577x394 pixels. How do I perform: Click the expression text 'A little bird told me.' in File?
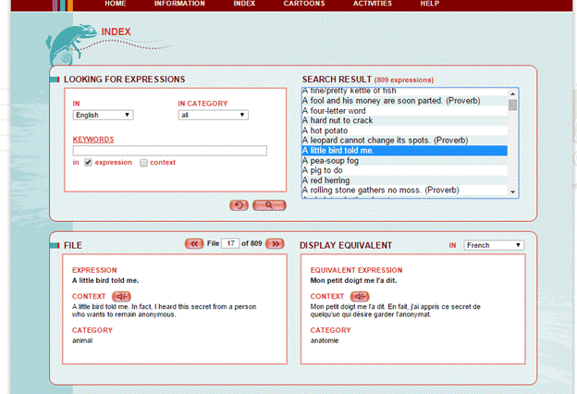[x=105, y=280]
